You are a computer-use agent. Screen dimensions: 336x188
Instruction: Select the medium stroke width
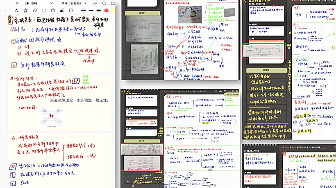(91, 10)
